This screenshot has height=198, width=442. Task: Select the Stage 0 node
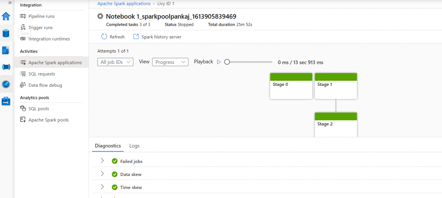[291, 86]
